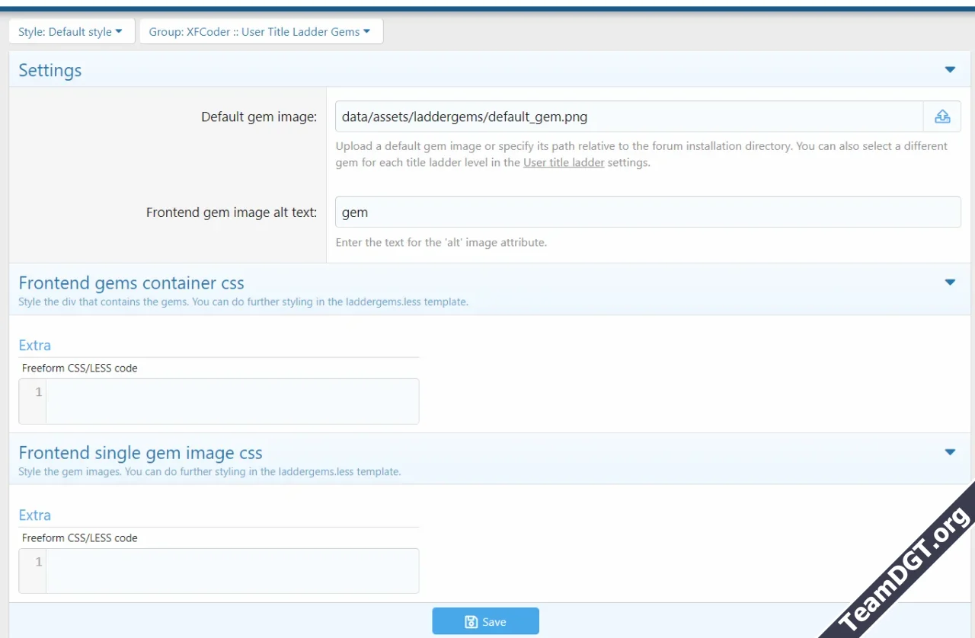This screenshot has width=975, height=638.
Task: Open the Style: Default style dropdown
Action: coord(71,32)
